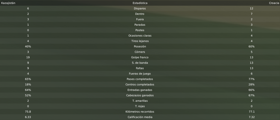This screenshot has height=120, width=280.
Task: Click the Kazajistán column header
Action: (x=8, y=3)
